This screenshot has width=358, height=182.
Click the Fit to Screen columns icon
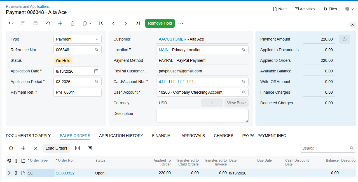78,148
